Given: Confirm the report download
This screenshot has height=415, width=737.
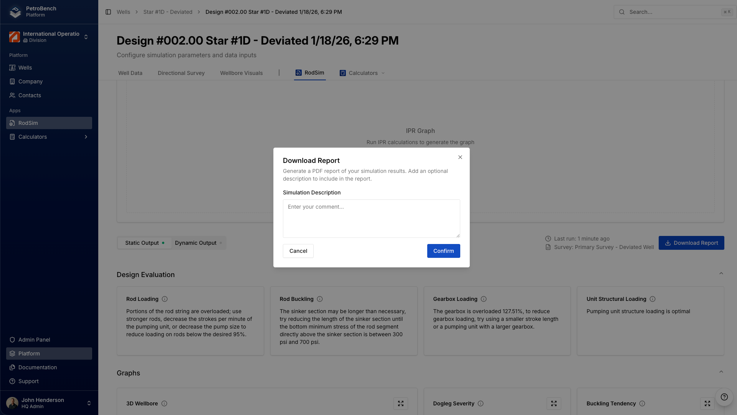Looking at the screenshot, I should point(443,251).
